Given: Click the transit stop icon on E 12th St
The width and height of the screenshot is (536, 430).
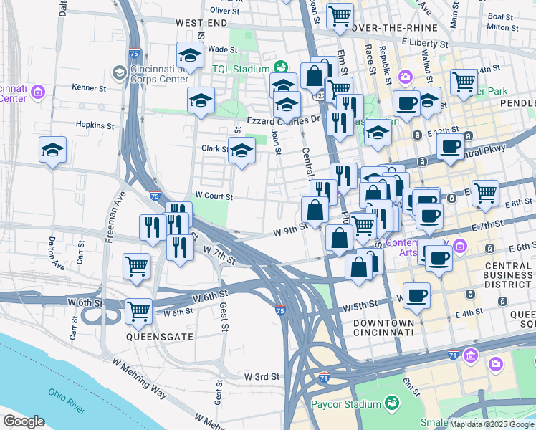Looking at the screenshot, I should [417, 135].
